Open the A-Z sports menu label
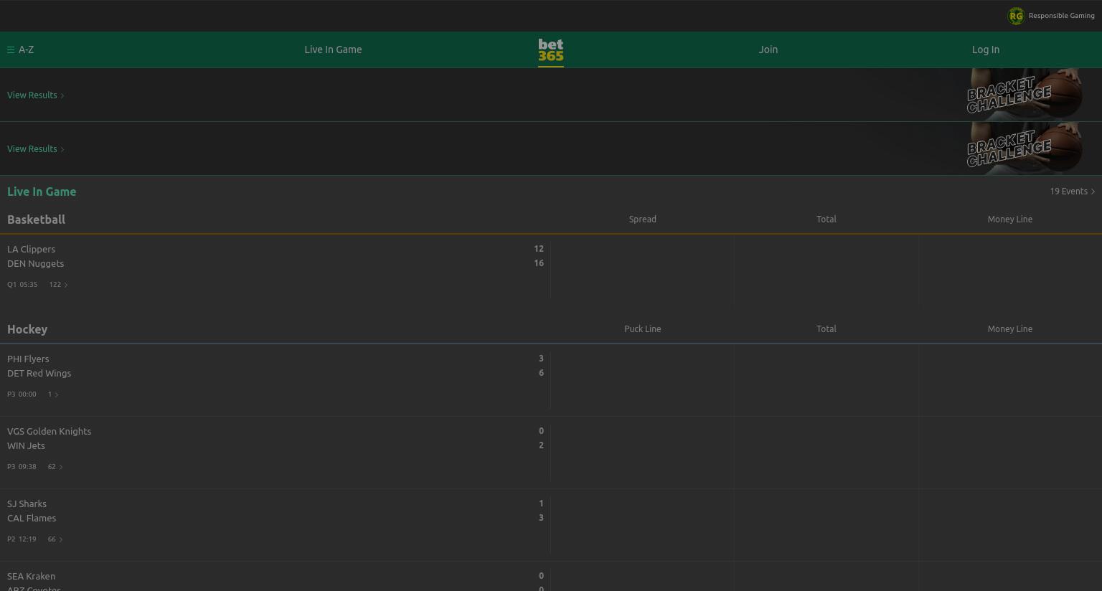The height and width of the screenshot is (591, 1102). click(27, 49)
